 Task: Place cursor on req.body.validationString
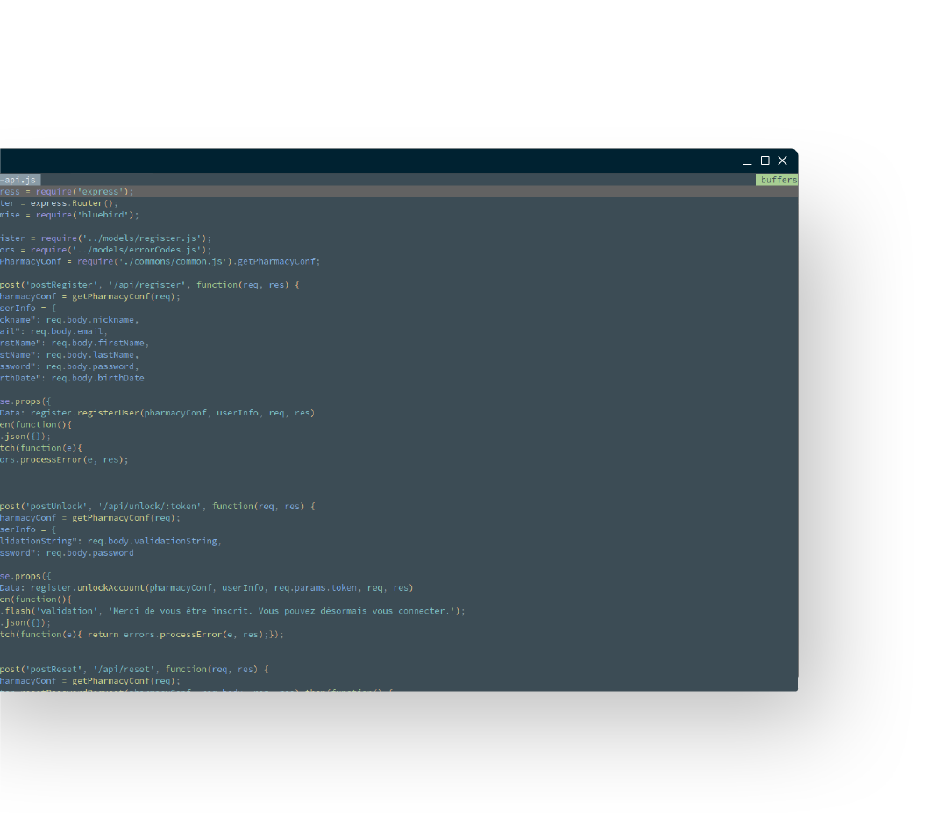coord(154,541)
